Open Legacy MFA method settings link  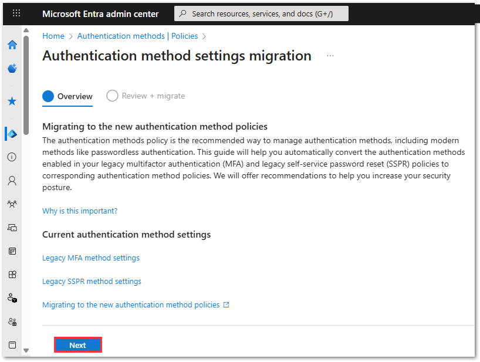pyautogui.click(x=91, y=258)
